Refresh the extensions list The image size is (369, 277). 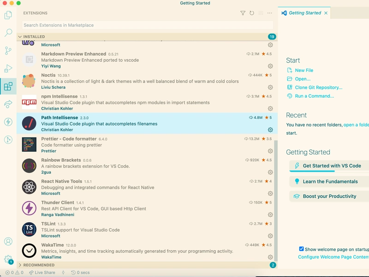252,13
